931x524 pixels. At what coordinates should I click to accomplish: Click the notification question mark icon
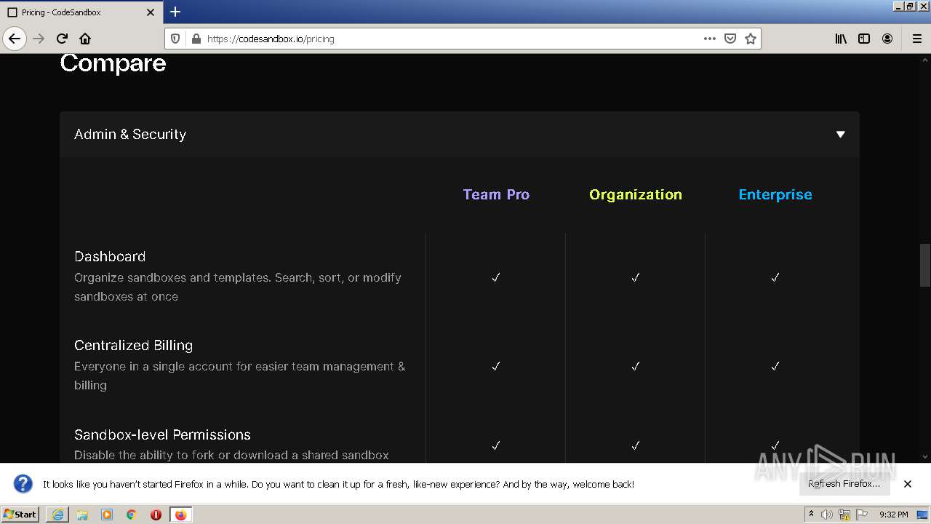point(23,484)
